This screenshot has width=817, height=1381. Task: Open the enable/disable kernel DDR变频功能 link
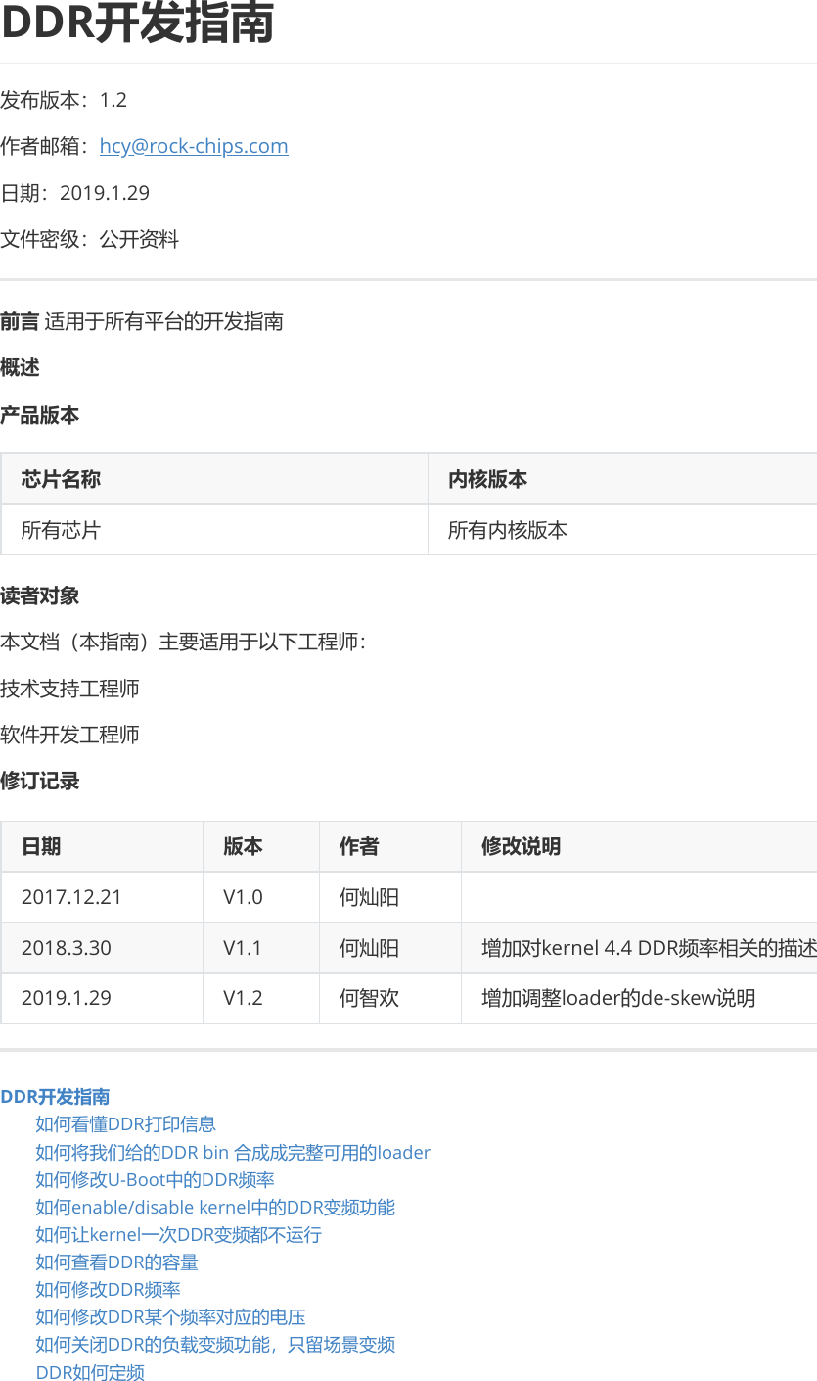[214, 1207]
